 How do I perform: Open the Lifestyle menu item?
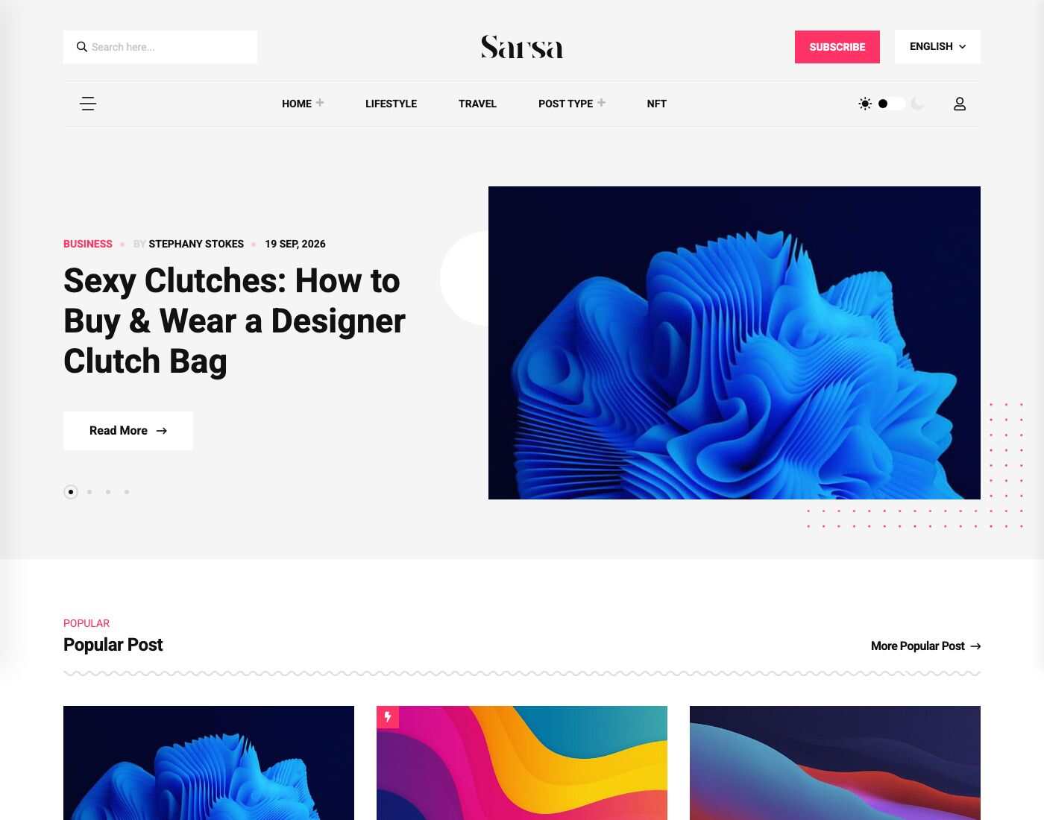point(391,104)
